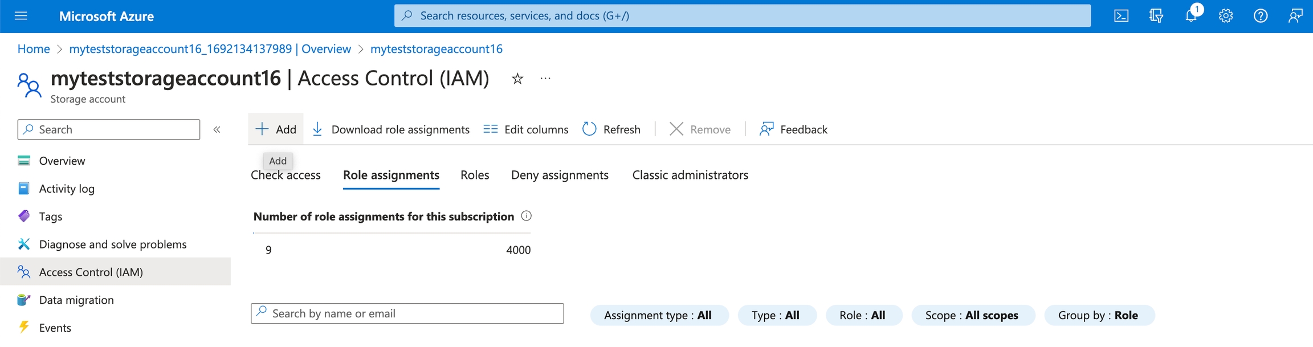The height and width of the screenshot is (347, 1313).
Task: Change the Group by Role option
Action: click(x=1099, y=315)
